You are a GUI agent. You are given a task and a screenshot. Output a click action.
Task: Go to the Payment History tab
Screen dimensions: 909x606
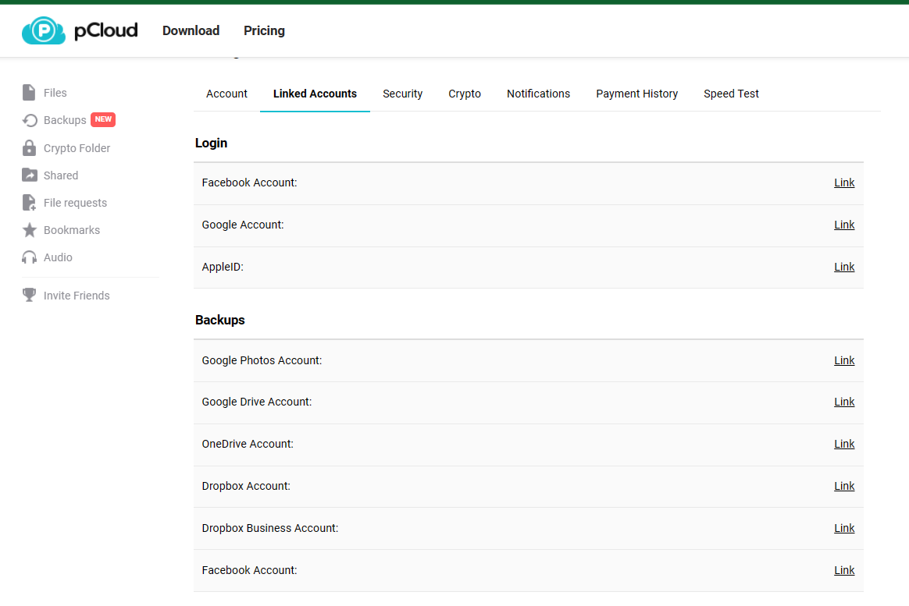click(x=637, y=94)
